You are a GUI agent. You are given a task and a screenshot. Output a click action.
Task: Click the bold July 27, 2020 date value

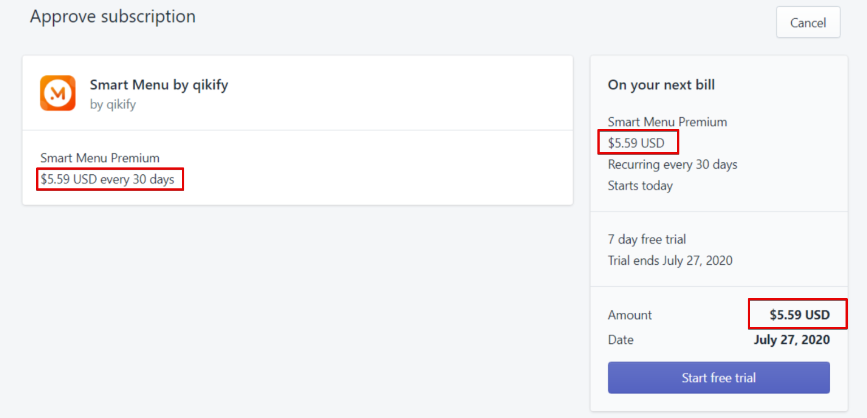click(x=791, y=340)
